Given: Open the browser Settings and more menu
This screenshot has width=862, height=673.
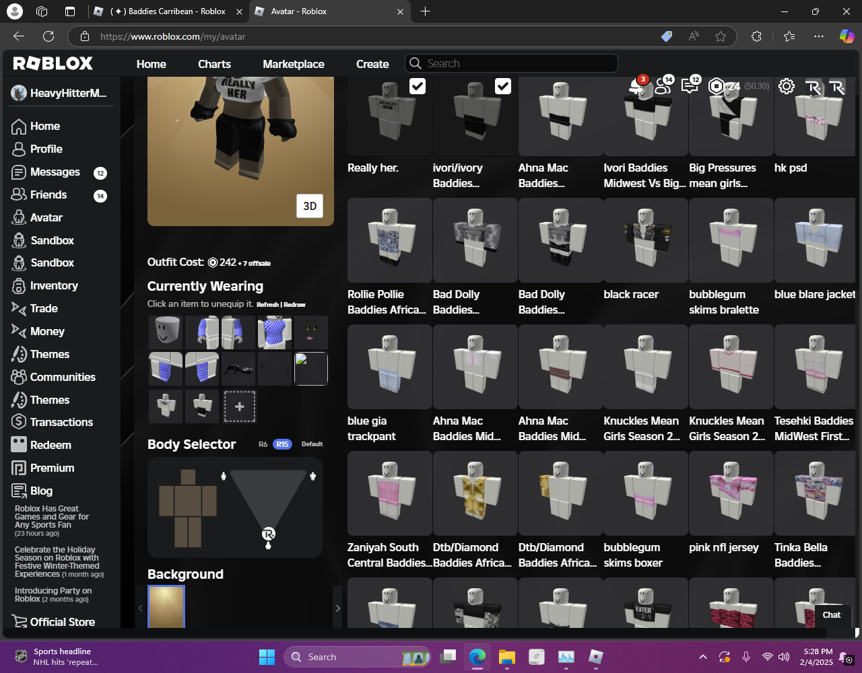Looking at the screenshot, I should point(818,36).
